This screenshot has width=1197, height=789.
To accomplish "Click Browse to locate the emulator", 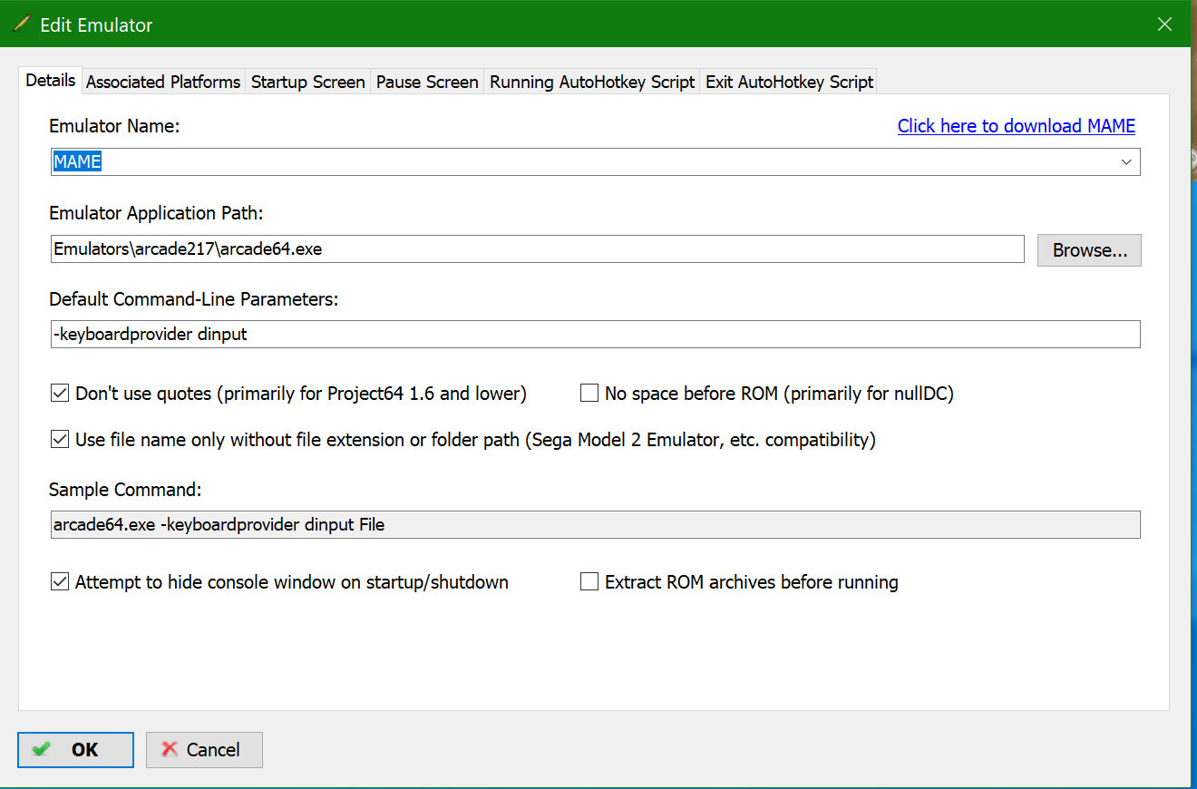I will pos(1089,250).
